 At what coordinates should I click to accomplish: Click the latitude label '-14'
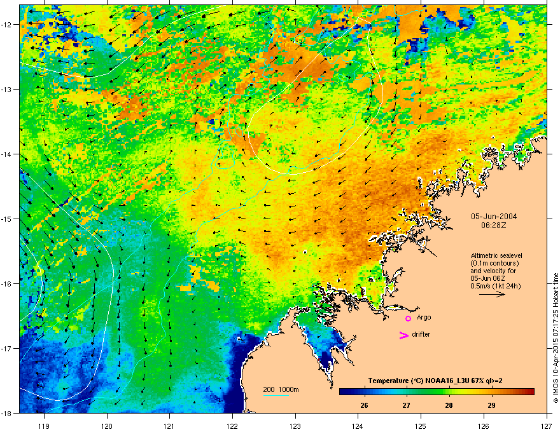pyautogui.click(x=7, y=154)
